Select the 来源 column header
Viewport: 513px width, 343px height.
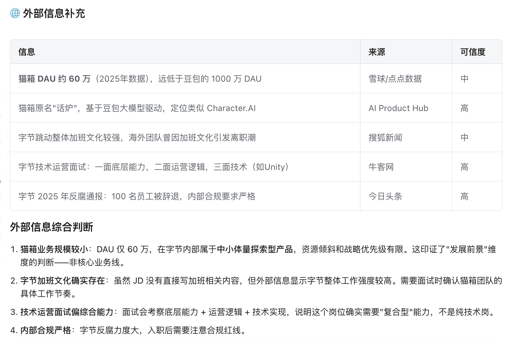(377, 52)
